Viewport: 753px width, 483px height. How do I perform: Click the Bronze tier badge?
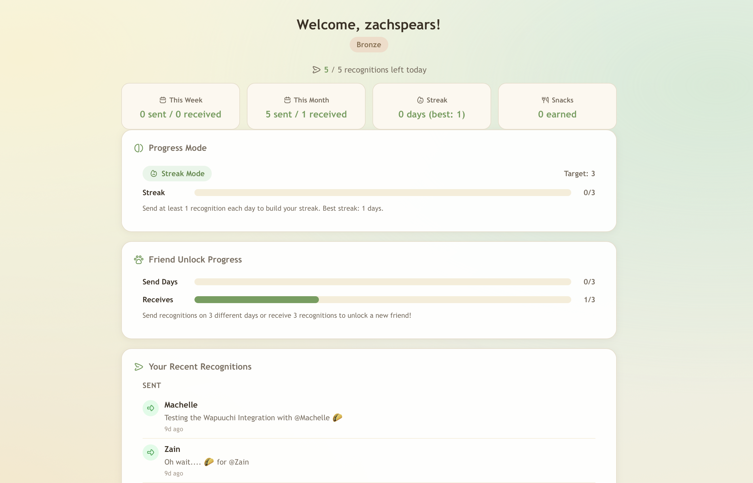[368, 45]
